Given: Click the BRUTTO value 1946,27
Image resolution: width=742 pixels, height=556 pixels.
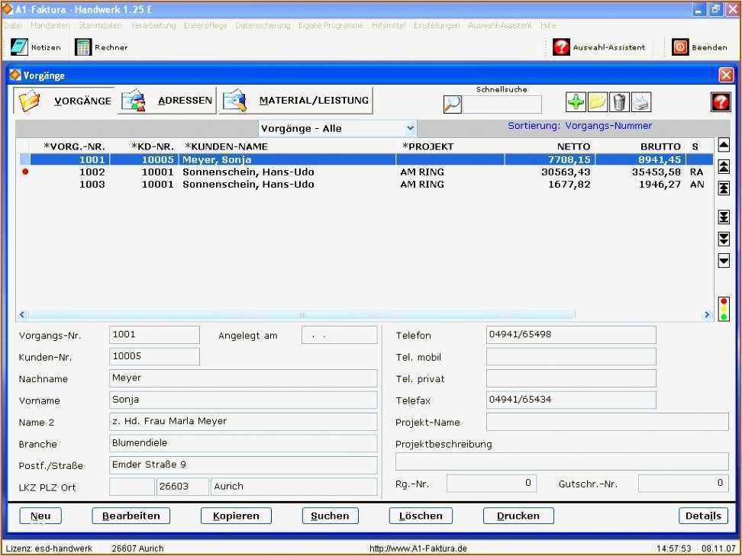Looking at the screenshot, I should tap(660, 185).
